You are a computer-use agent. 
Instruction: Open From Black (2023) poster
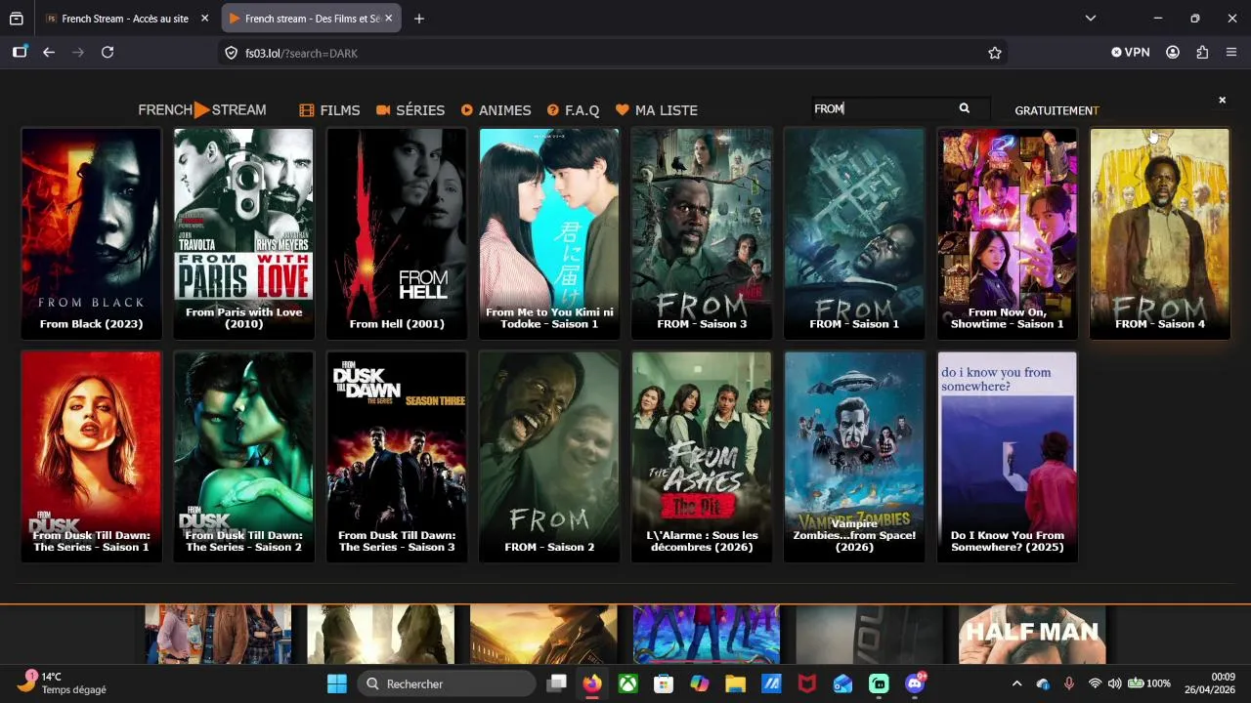point(92,233)
